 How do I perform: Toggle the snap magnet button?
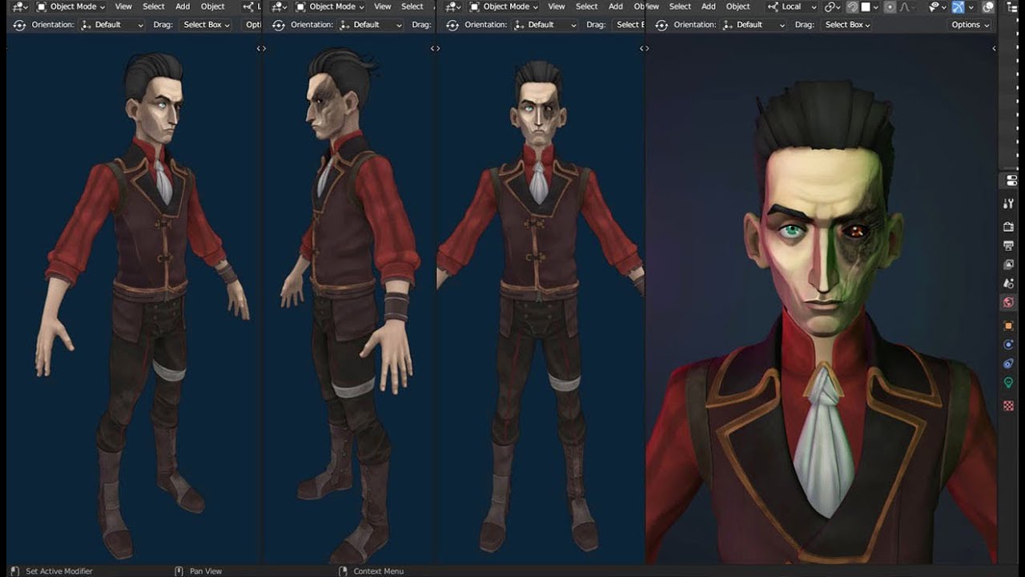point(853,6)
